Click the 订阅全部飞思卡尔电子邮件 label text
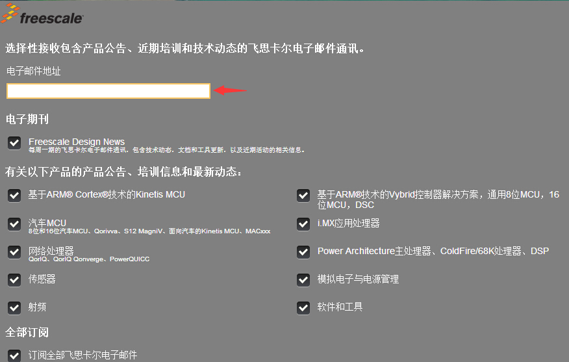Image resolution: width=569 pixels, height=362 pixels. coord(82,355)
